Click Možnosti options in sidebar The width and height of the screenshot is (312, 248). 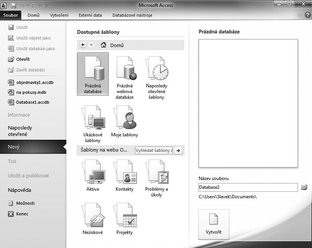click(x=22, y=203)
